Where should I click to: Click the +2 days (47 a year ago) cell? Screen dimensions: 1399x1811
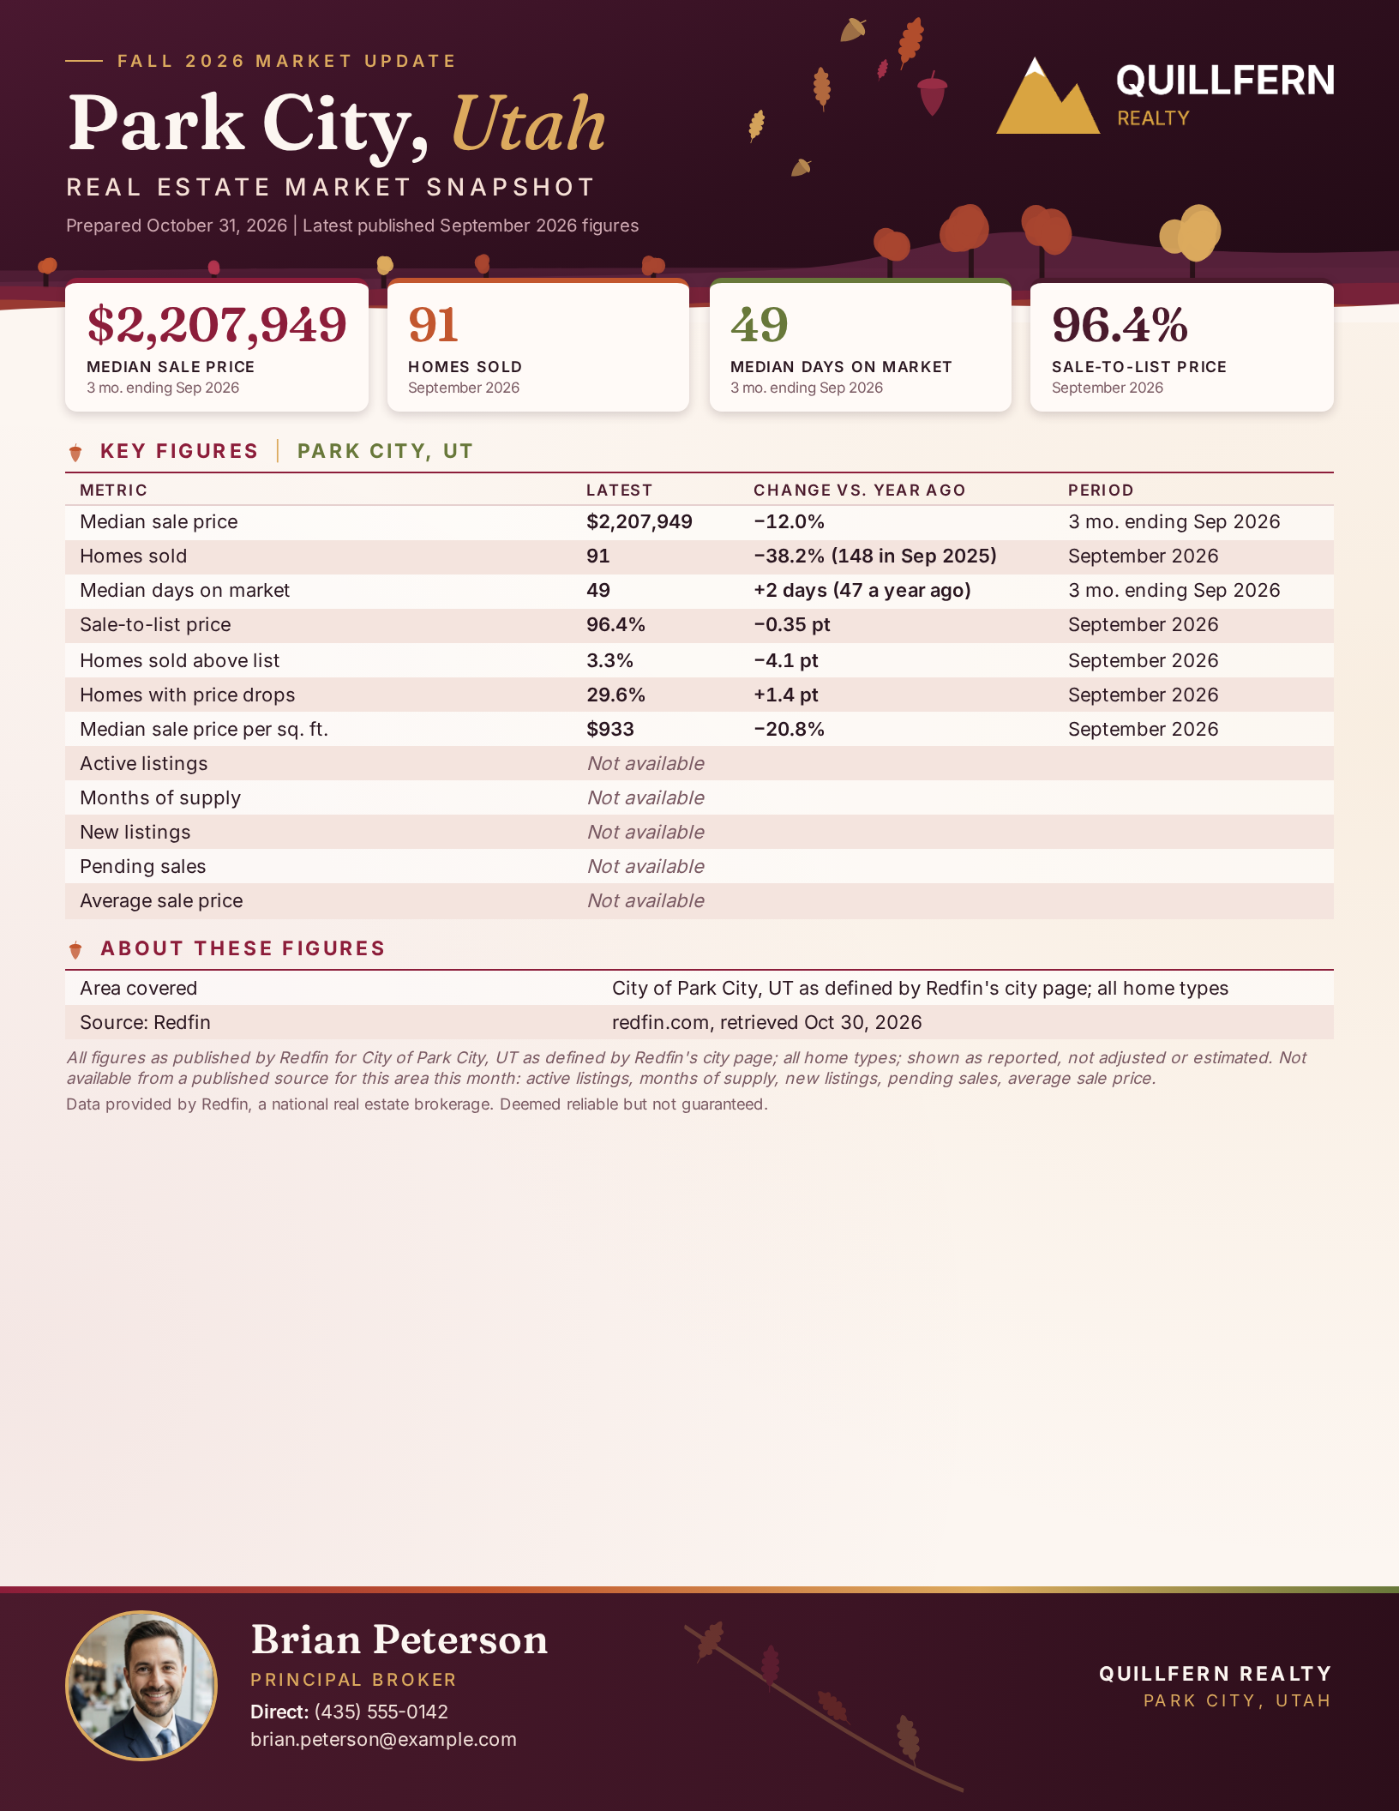pos(862,590)
